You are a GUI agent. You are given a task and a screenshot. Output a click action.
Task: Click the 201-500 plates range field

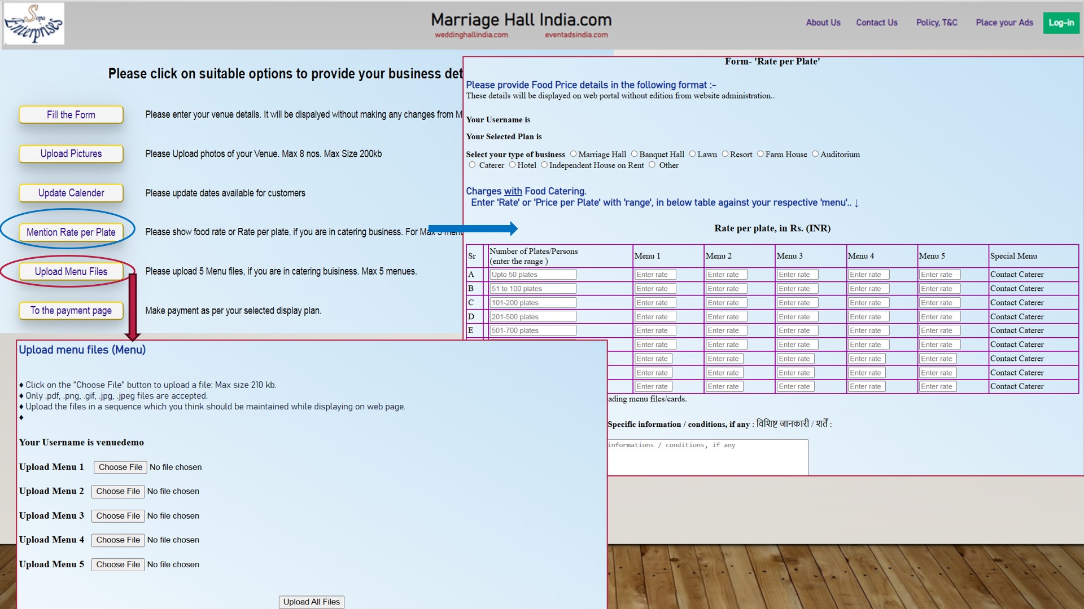(533, 317)
